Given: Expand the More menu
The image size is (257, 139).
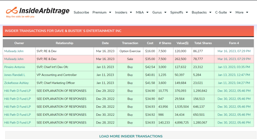Looking at the screenshot, I should tap(242, 12).
